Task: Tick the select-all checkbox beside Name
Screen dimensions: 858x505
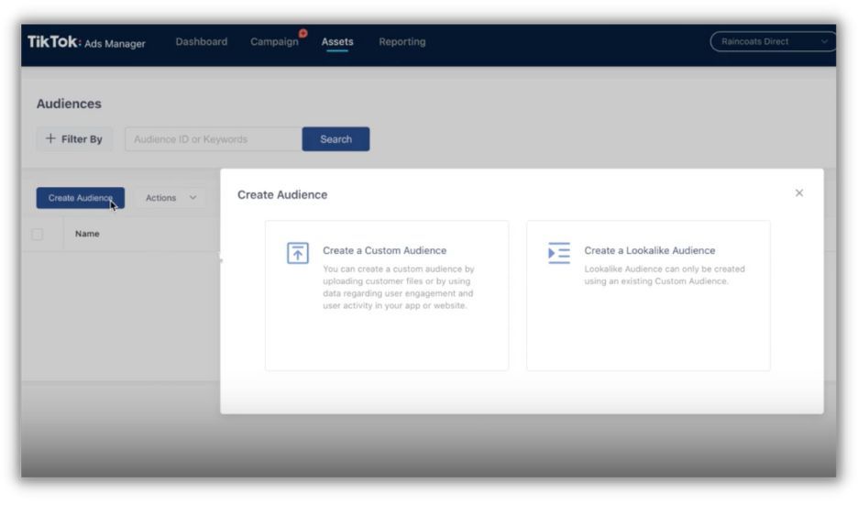Action: click(x=38, y=235)
